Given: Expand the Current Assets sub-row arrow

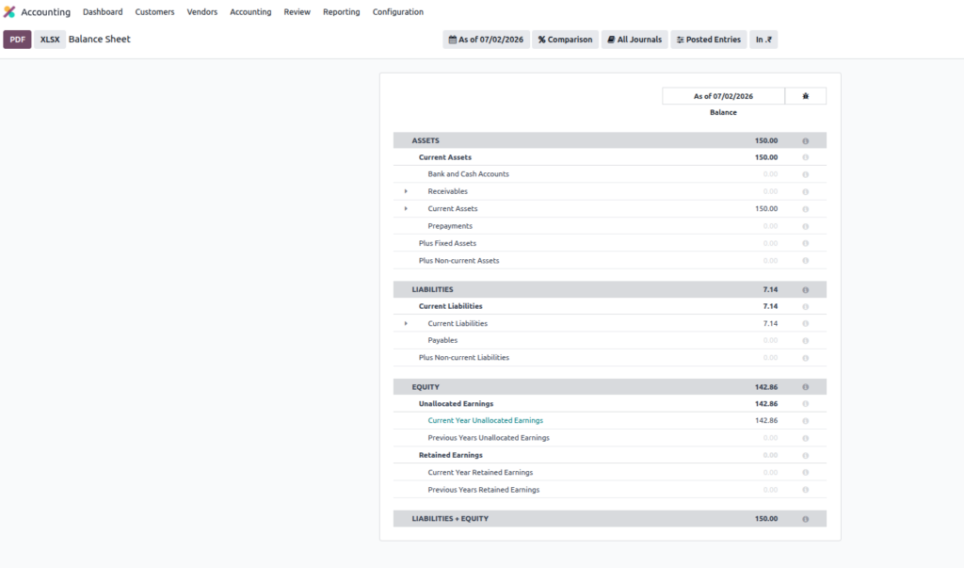Looking at the screenshot, I should pos(406,208).
